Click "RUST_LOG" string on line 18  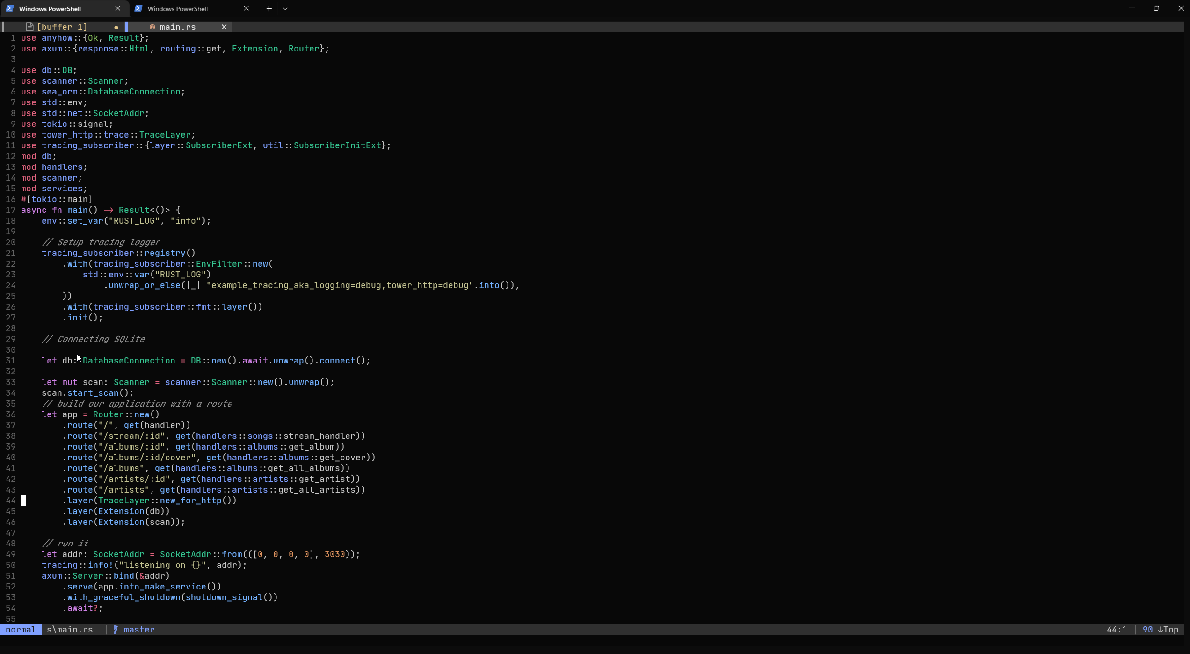point(134,221)
